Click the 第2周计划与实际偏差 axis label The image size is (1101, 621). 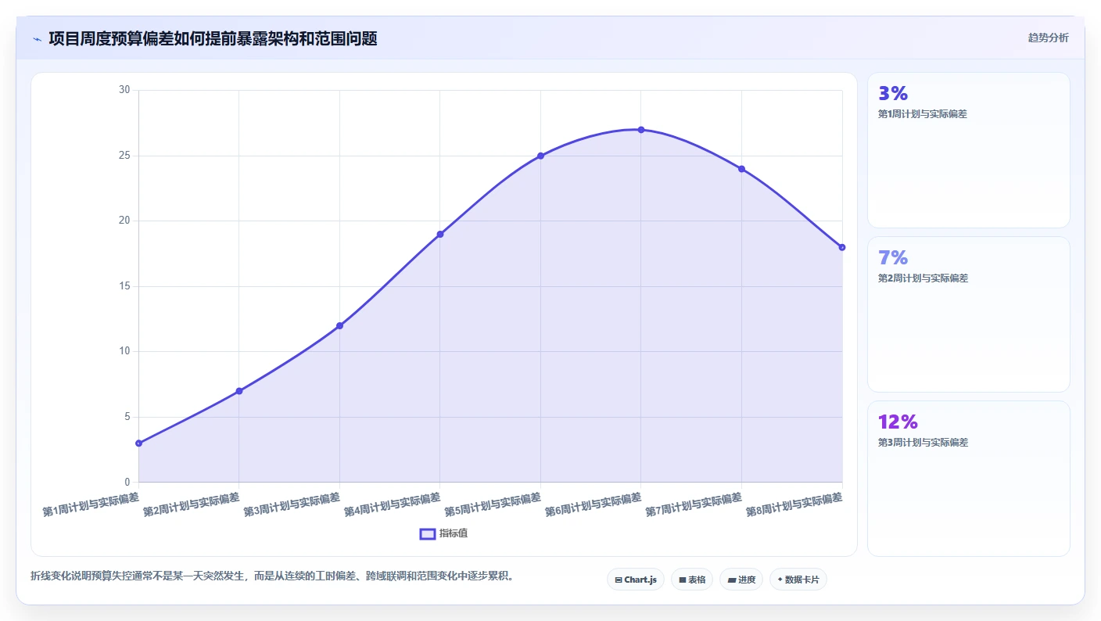click(x=191, y=504)
